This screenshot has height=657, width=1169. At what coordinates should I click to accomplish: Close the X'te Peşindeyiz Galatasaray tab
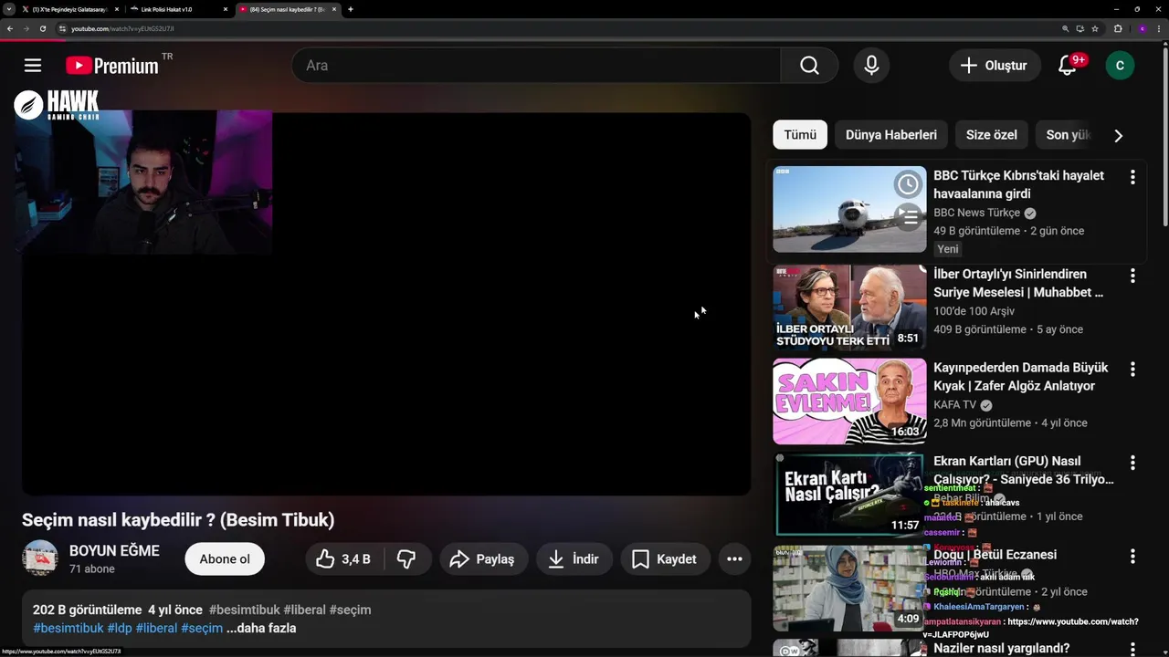pos(117,9)
